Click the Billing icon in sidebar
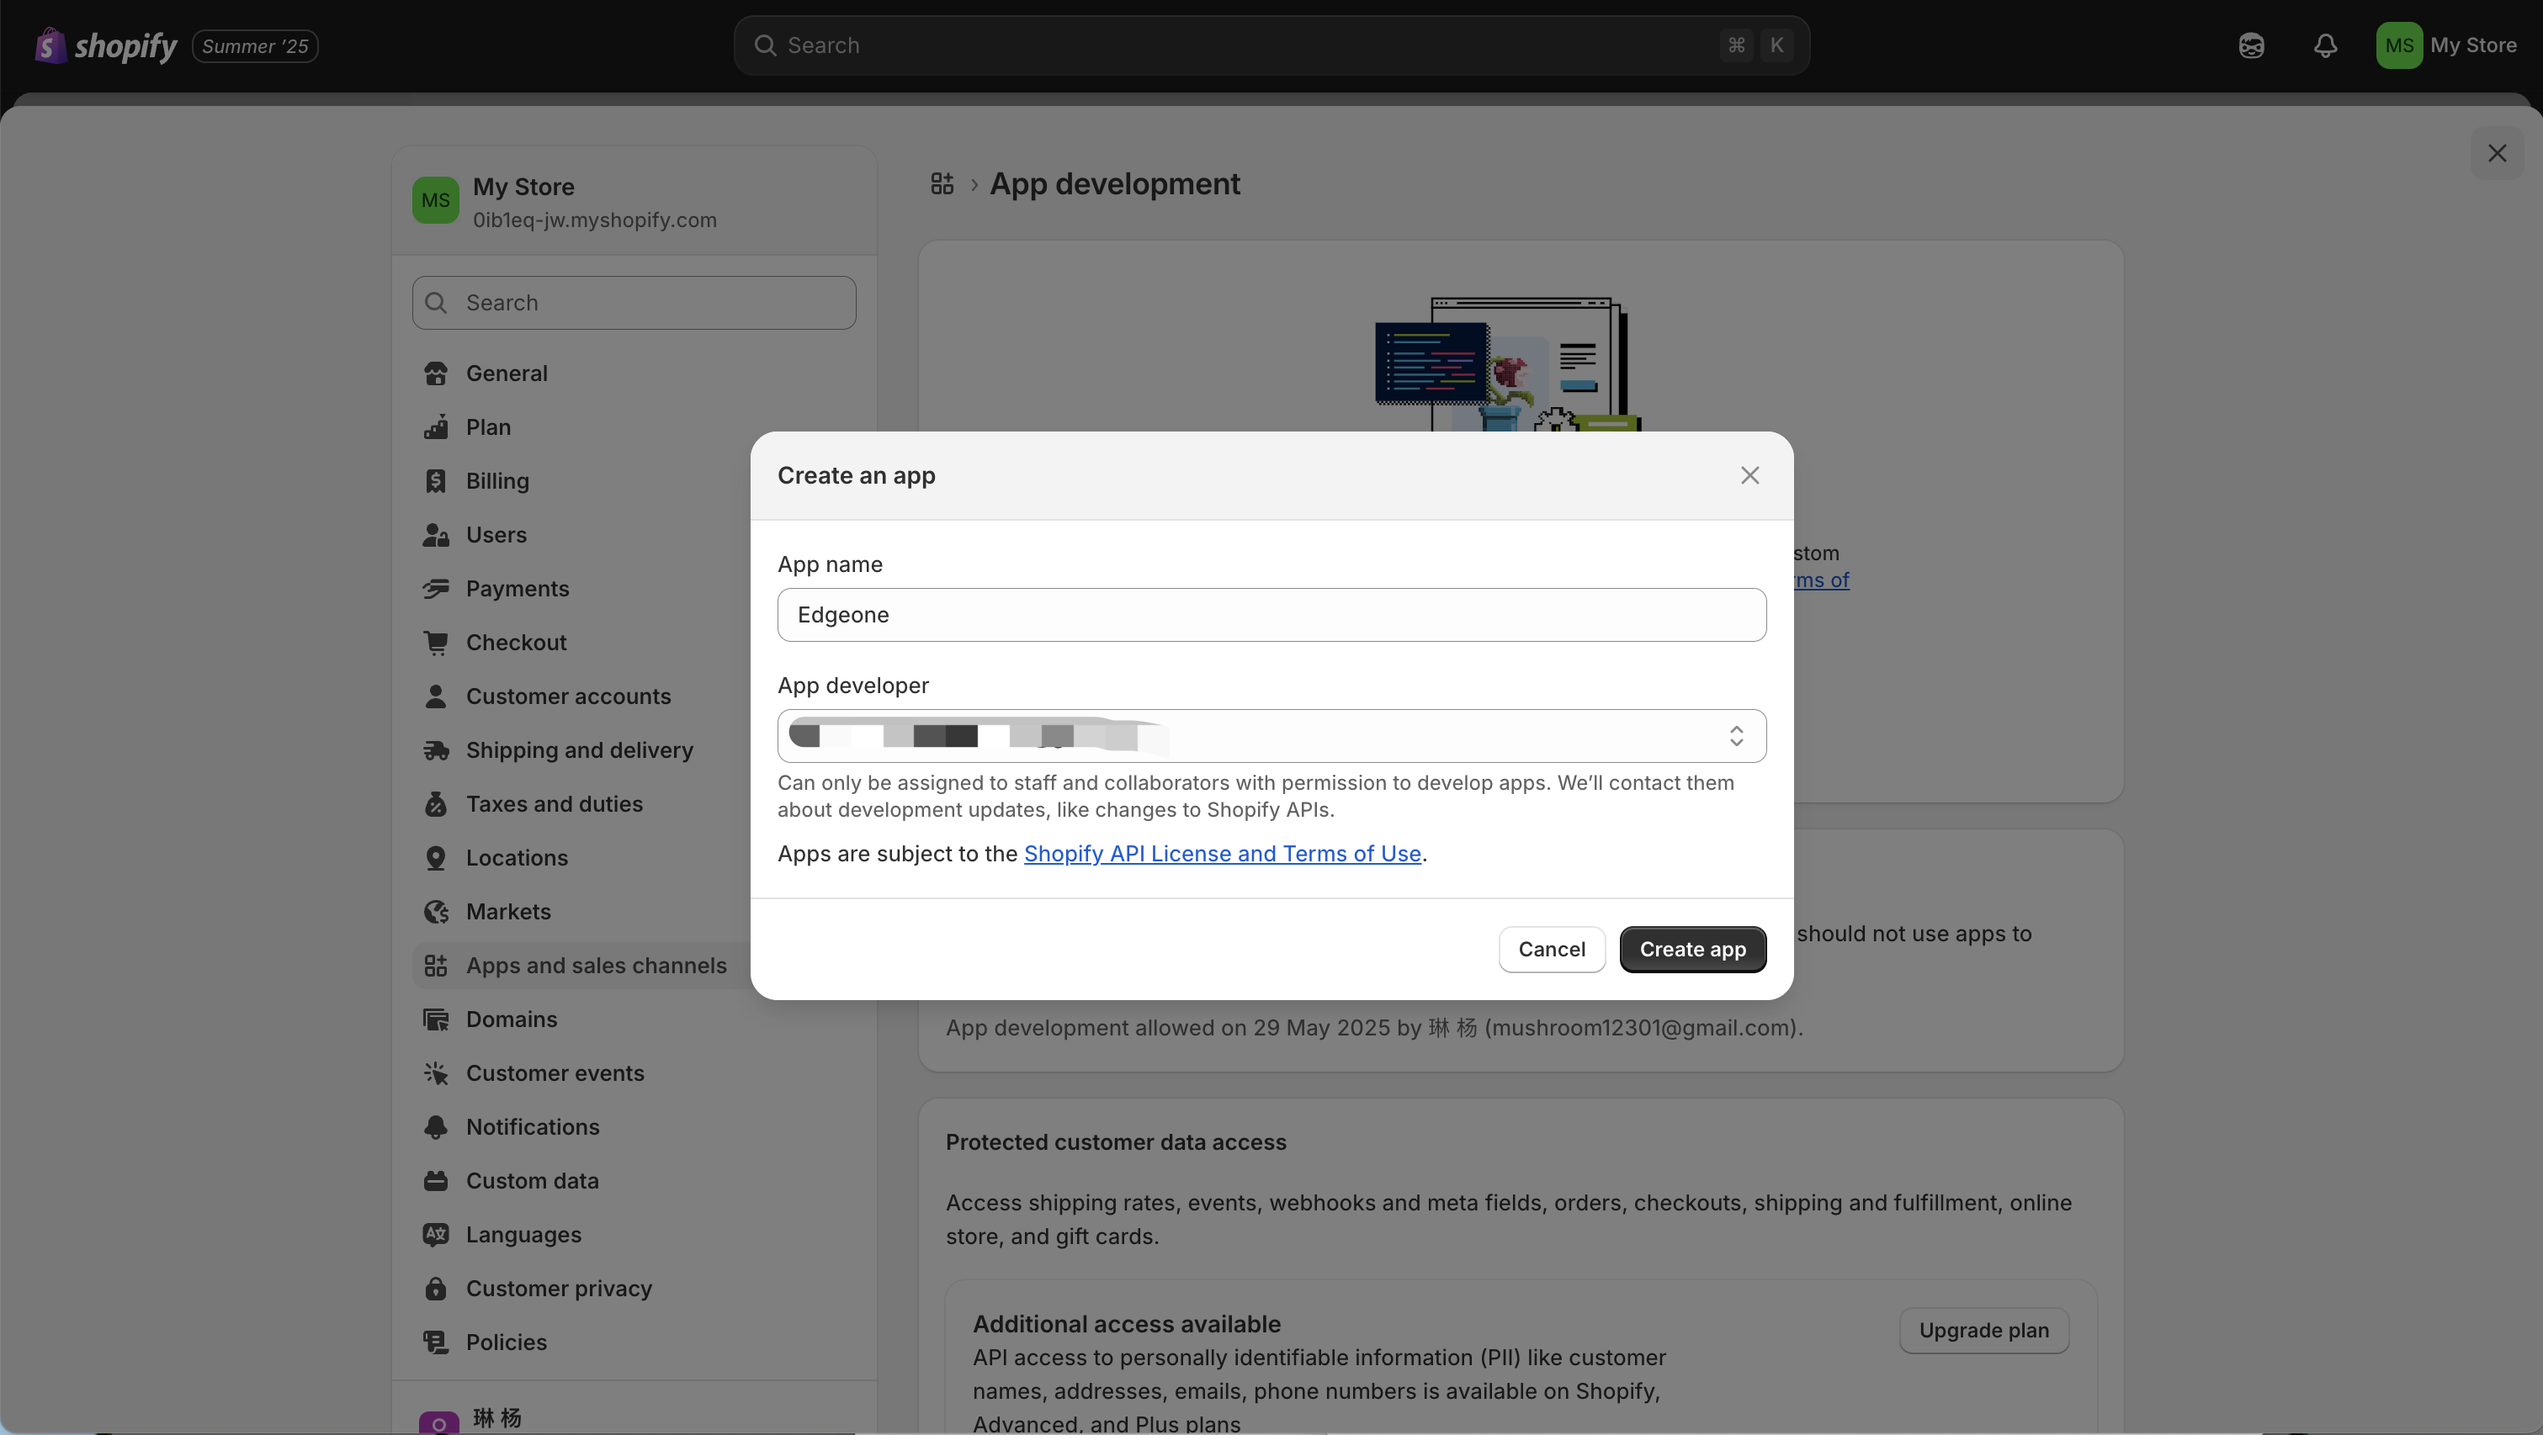 pyautogui.click(x=435, y=480)
